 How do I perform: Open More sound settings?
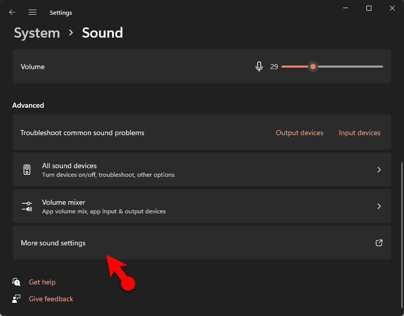(202, 243)
